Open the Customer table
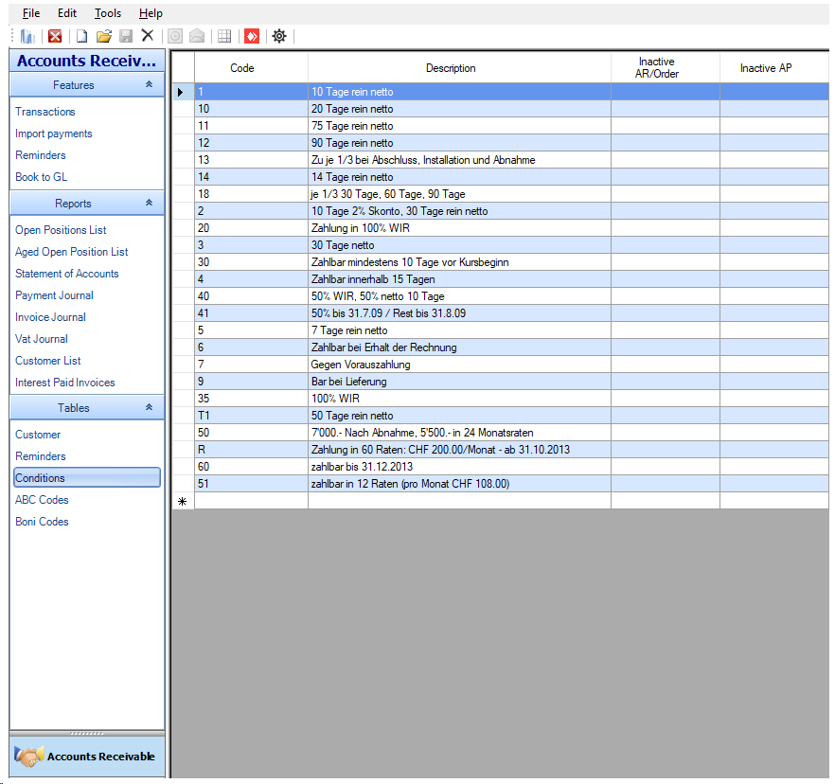The width and height of the screenshot is (835, 784). (x=38, y=435)
